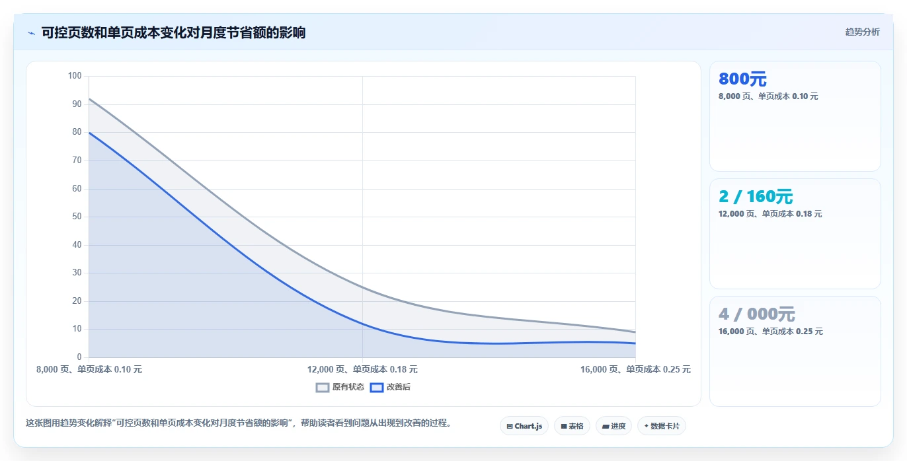
Task: Click x-axis label 16,000 页、单页成本 0.25 元
Action: [x=635, y=370]
